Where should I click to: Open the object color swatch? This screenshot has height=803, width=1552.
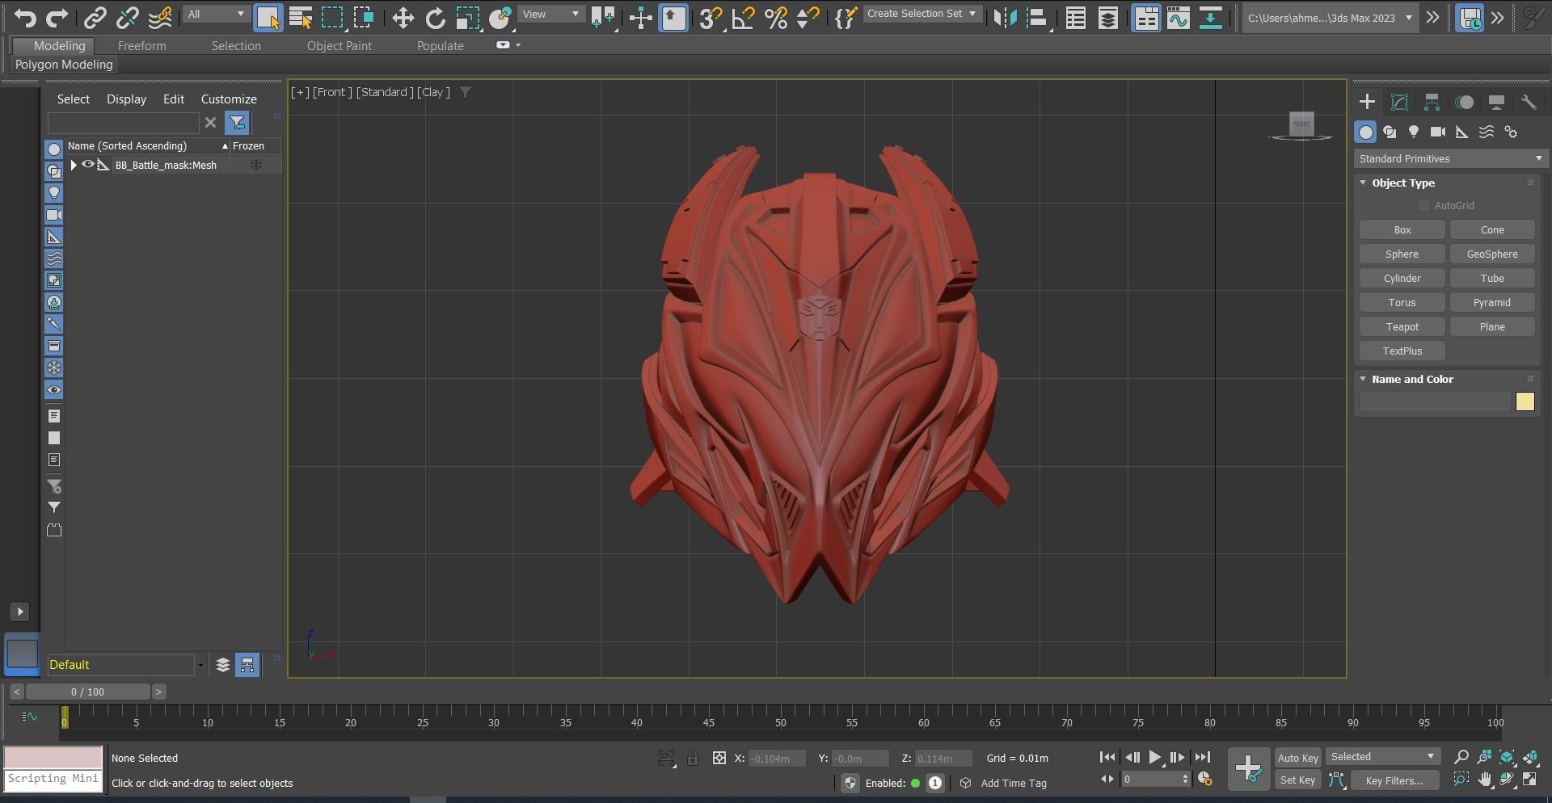[1525, 402]
